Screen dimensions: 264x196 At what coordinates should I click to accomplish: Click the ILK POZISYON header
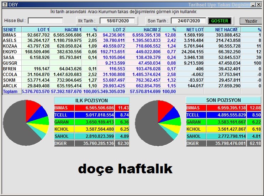[91, 100]
